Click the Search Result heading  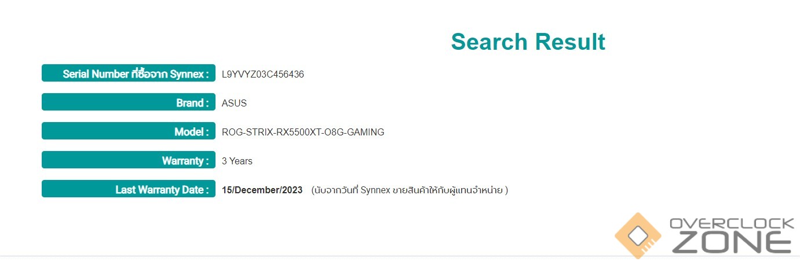528,42
